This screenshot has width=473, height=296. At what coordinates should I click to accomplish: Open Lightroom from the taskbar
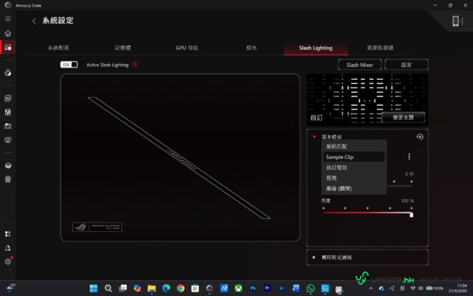coord(281,288)
